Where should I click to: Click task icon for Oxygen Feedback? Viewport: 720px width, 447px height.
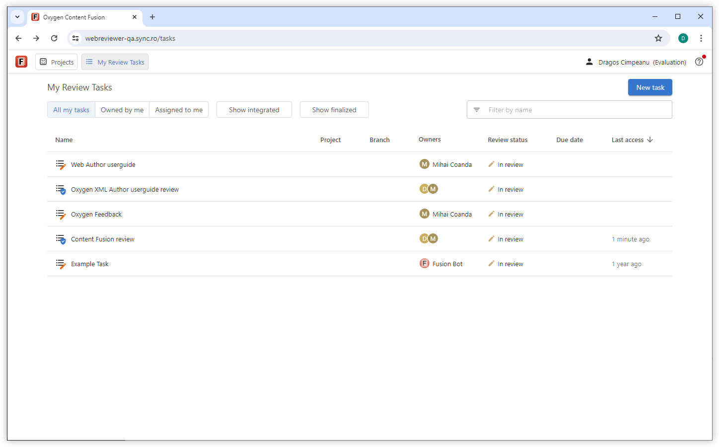61,214
